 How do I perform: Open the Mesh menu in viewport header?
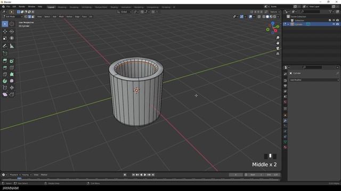click(61, 16)
